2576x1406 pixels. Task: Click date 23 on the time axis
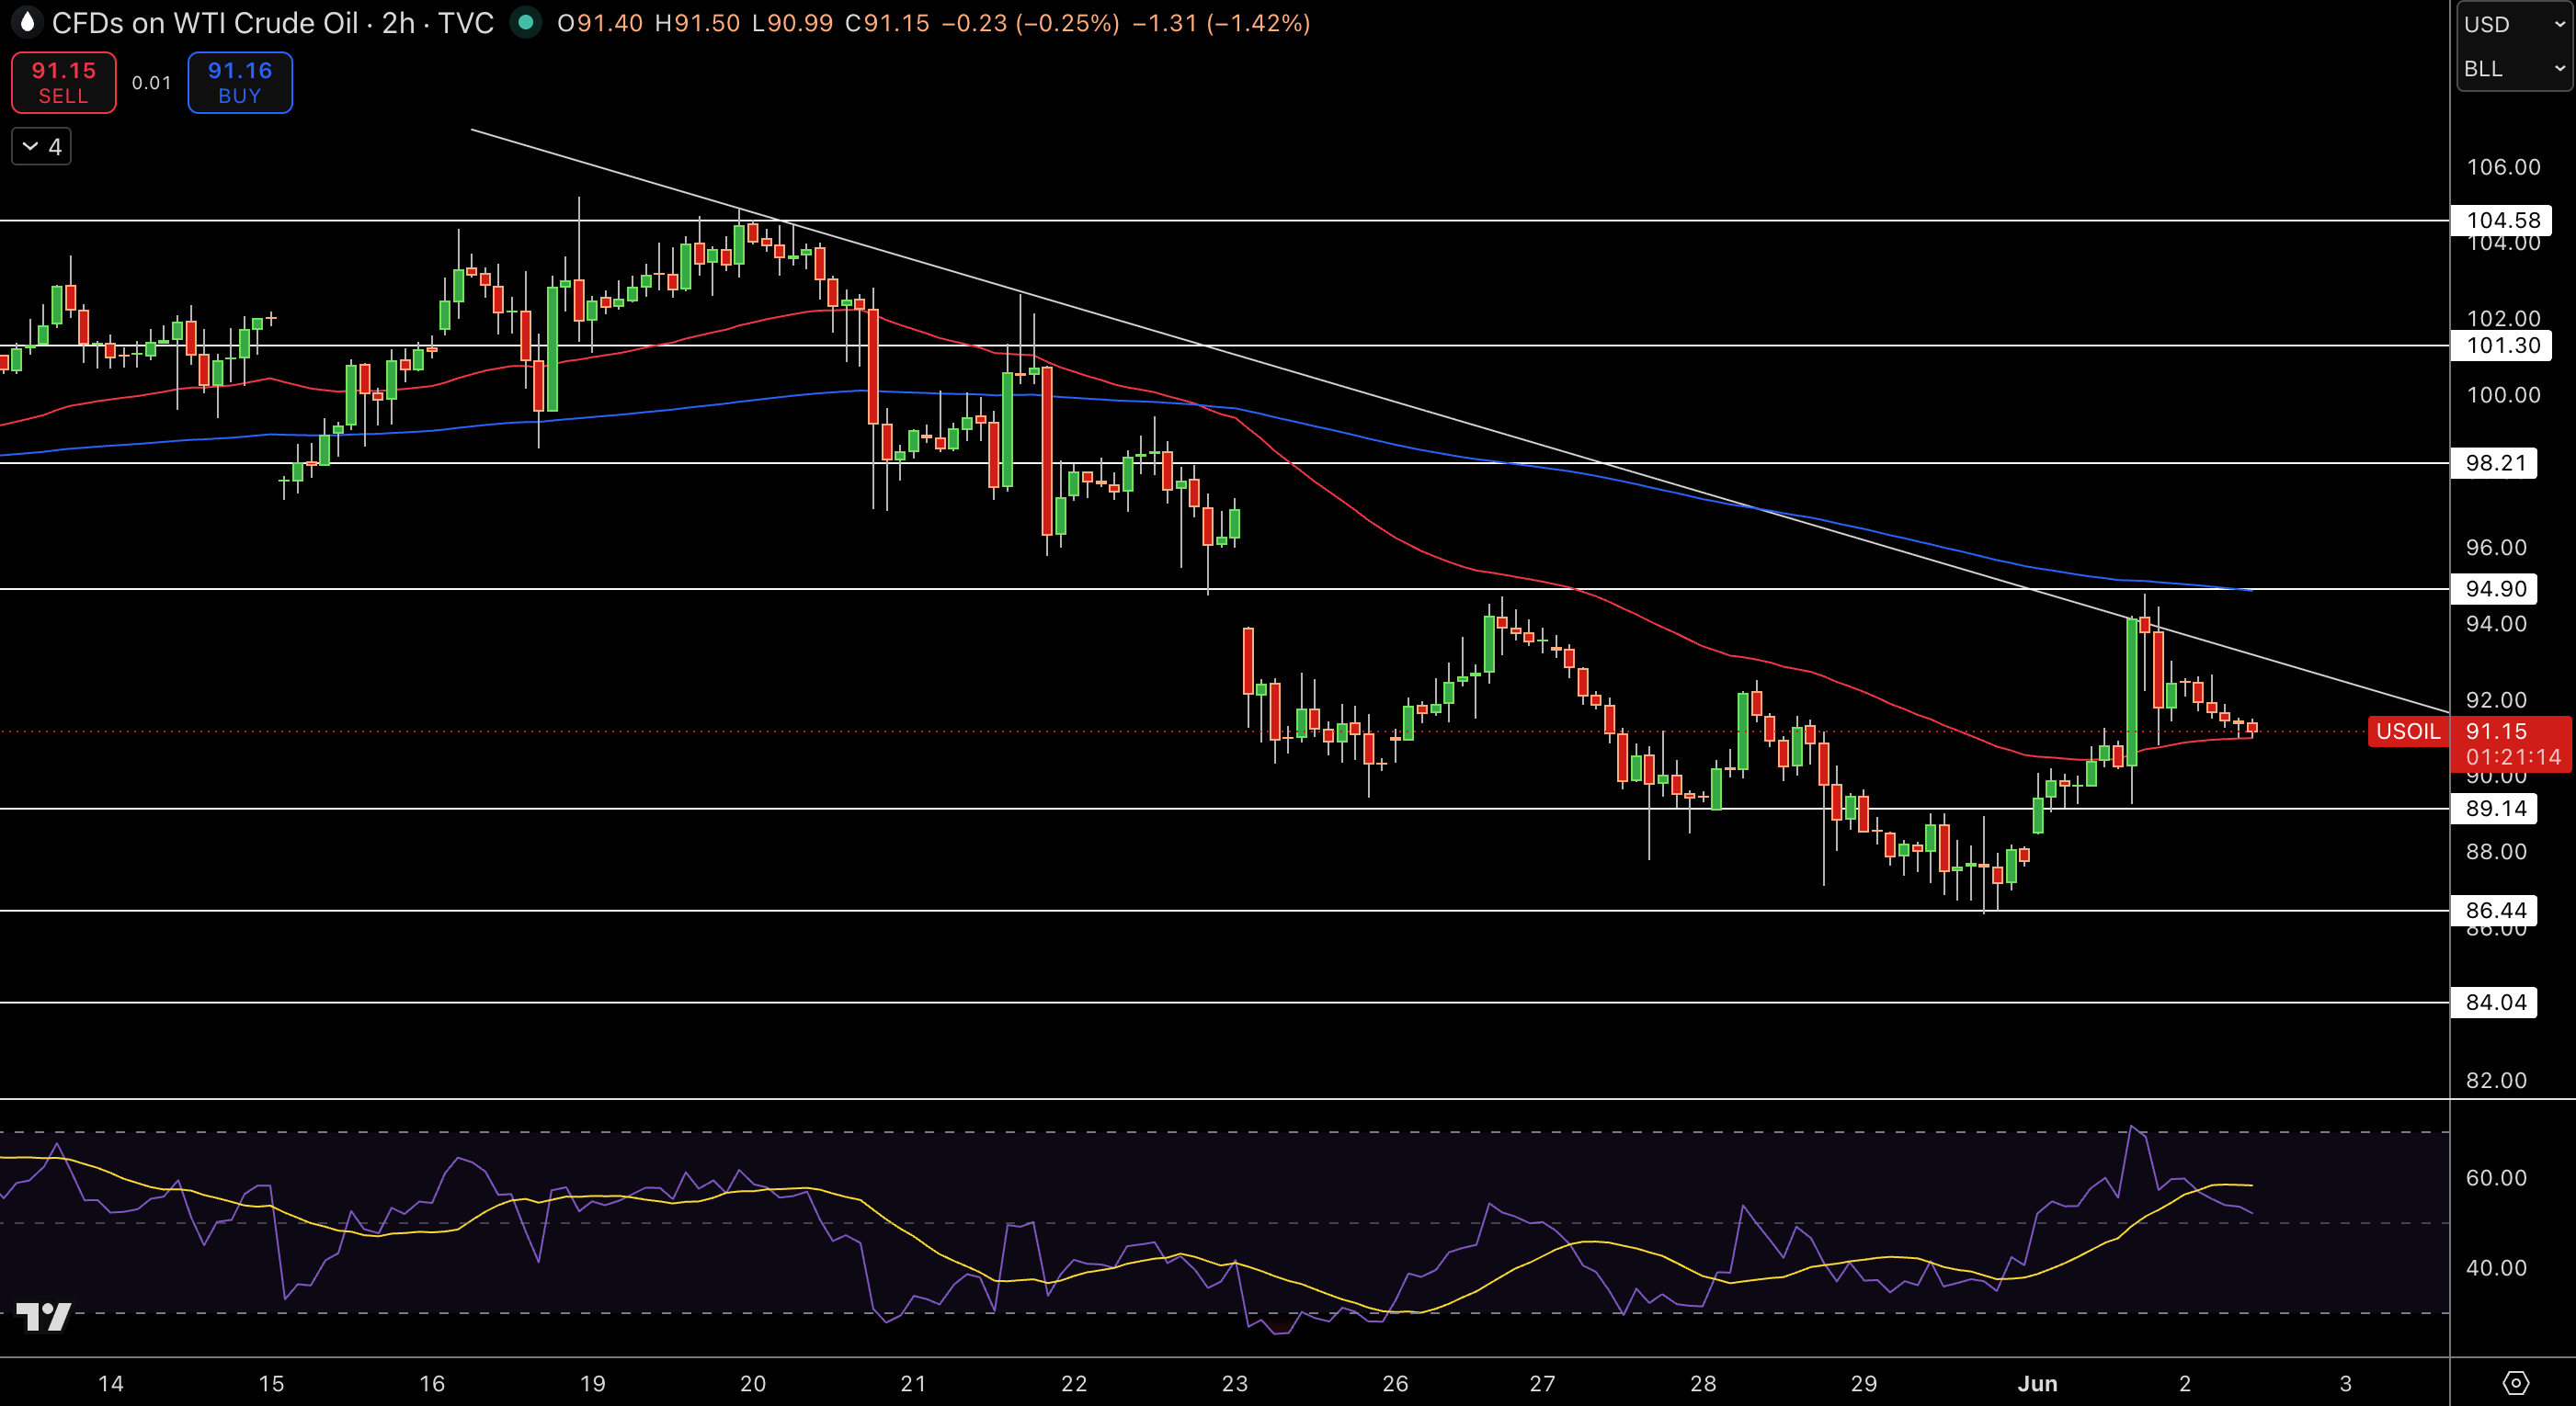[1235, 1384]
